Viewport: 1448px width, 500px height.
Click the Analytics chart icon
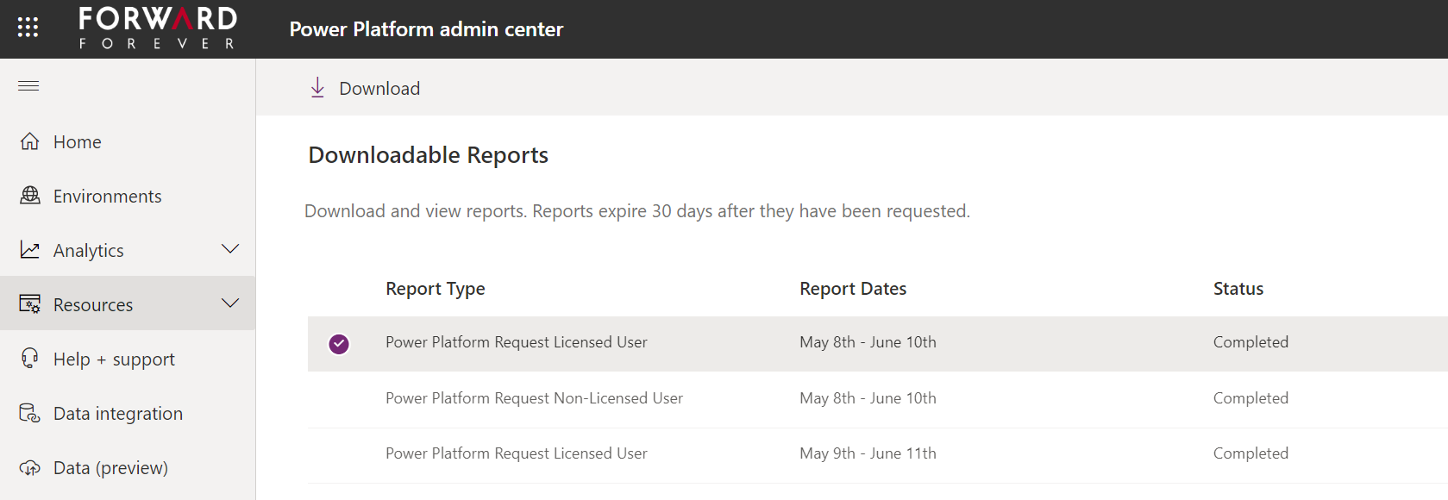(x=30, y=250)
